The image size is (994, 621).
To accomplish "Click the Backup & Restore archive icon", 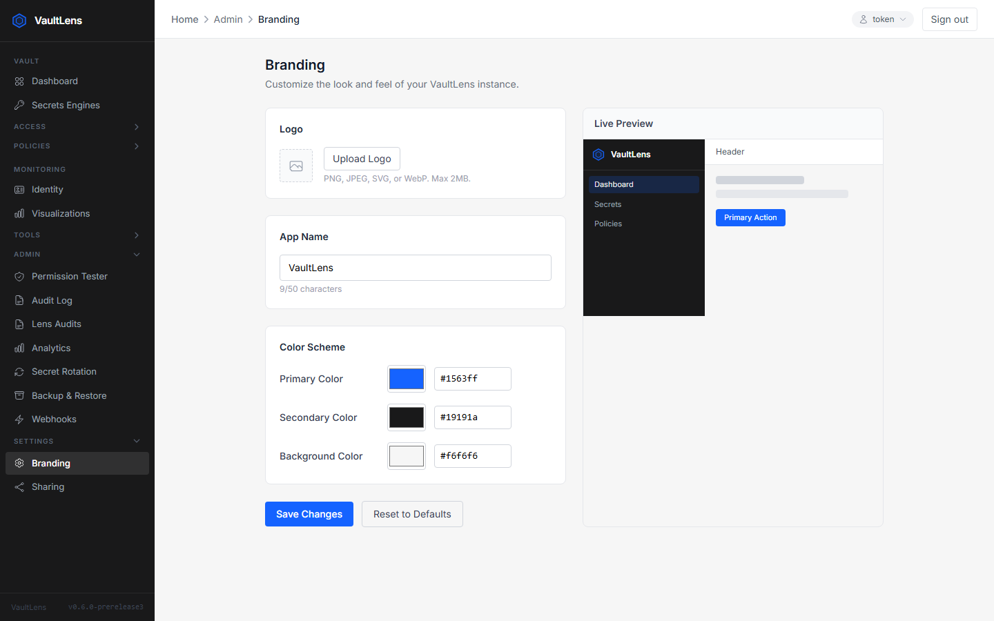I will (19, 395).
